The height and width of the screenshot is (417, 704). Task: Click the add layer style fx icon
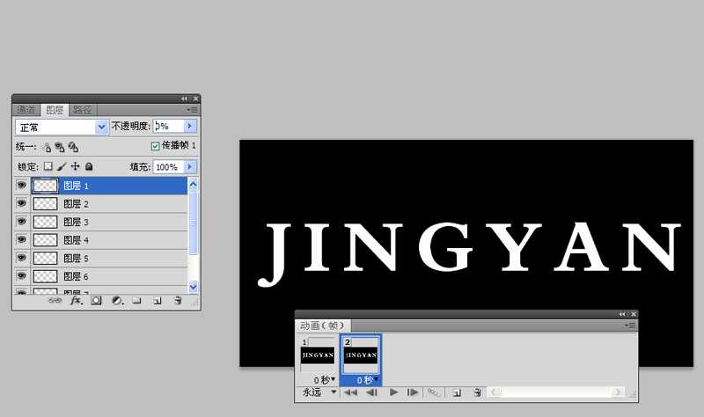click(77, 301)
